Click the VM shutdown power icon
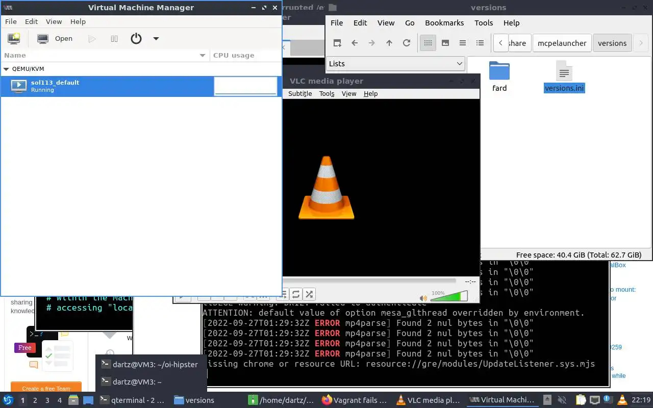 tap(136, 39)
